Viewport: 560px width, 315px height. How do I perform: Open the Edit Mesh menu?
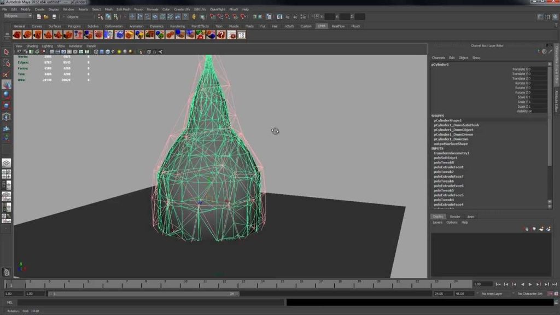pyautogui.click(x=124, y=9)
